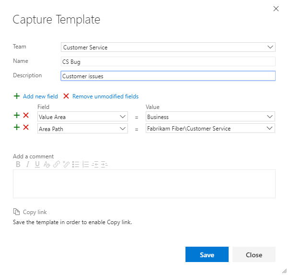This screenshot has width=289, height=275.
Task: Insert a numbered list in comment
Action: coord(86,164)
